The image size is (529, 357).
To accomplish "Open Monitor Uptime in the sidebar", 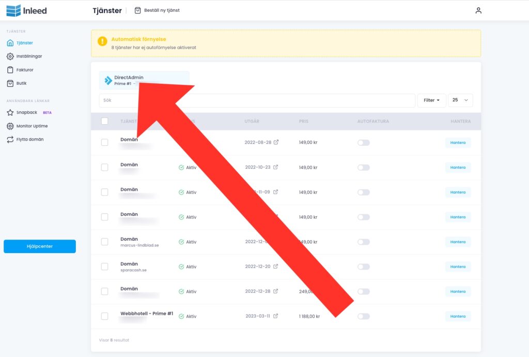I will click(x=27, y=126).
